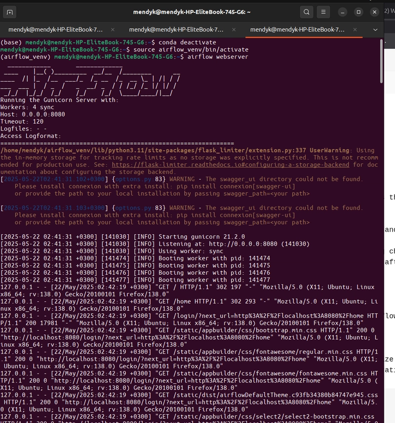Click the '2025-05-22T02:41:31.103+0300' timestamp
This screenshot has width=395, height=423.
54,208
